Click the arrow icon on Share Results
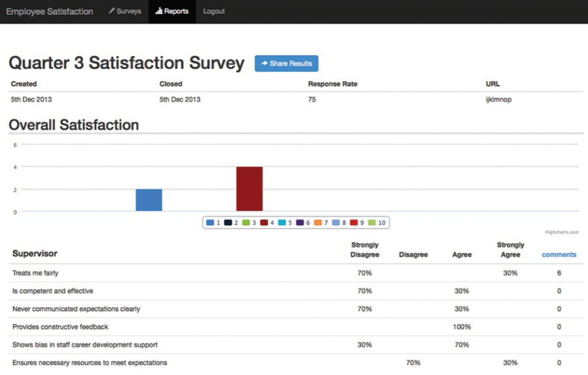 point(264,64)
